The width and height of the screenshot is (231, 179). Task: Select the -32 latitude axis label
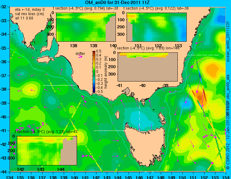coord(4,7)
